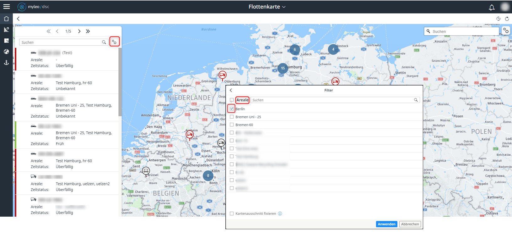Screen dimensions: 512x233
Task: Select vehicle entry with status Früh
Action: (x=67, y=135)
